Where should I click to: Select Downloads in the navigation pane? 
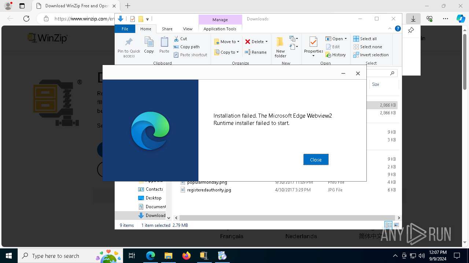pyautogui.click(x=152, y=216)
